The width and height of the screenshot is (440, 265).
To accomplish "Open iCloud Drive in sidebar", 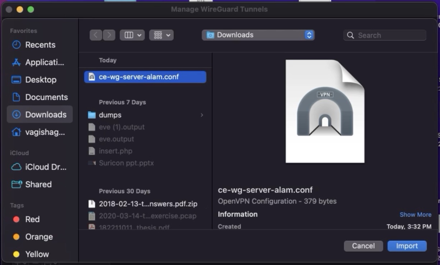I will (x=40, y=167).
